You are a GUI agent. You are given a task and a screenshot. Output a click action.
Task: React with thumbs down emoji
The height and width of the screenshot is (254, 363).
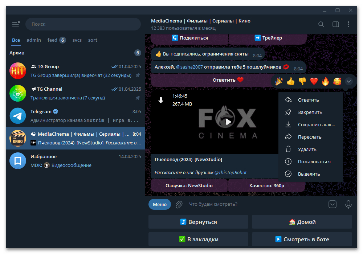point(302,81)
